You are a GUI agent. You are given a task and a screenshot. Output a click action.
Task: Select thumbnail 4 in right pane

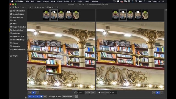point(138,15)
